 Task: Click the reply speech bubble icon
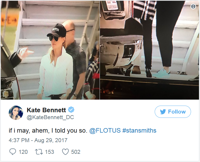point(13,152)
